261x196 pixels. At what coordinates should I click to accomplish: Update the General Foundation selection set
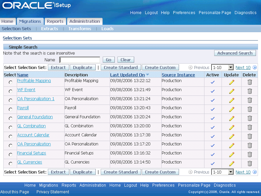232,118
